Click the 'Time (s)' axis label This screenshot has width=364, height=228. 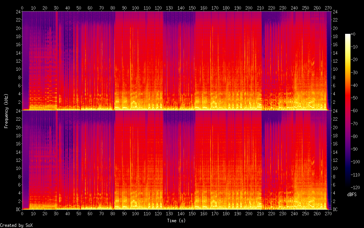coord(176,221)
